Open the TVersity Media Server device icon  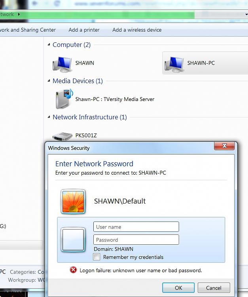64,99
